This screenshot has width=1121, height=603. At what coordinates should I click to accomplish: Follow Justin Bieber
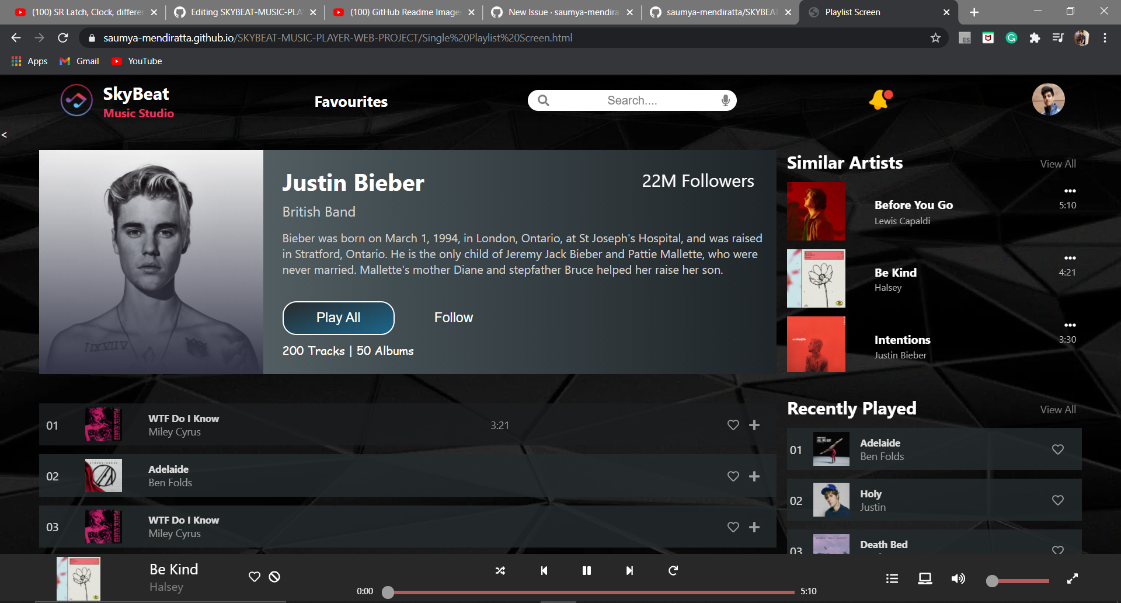coord(454,318)
